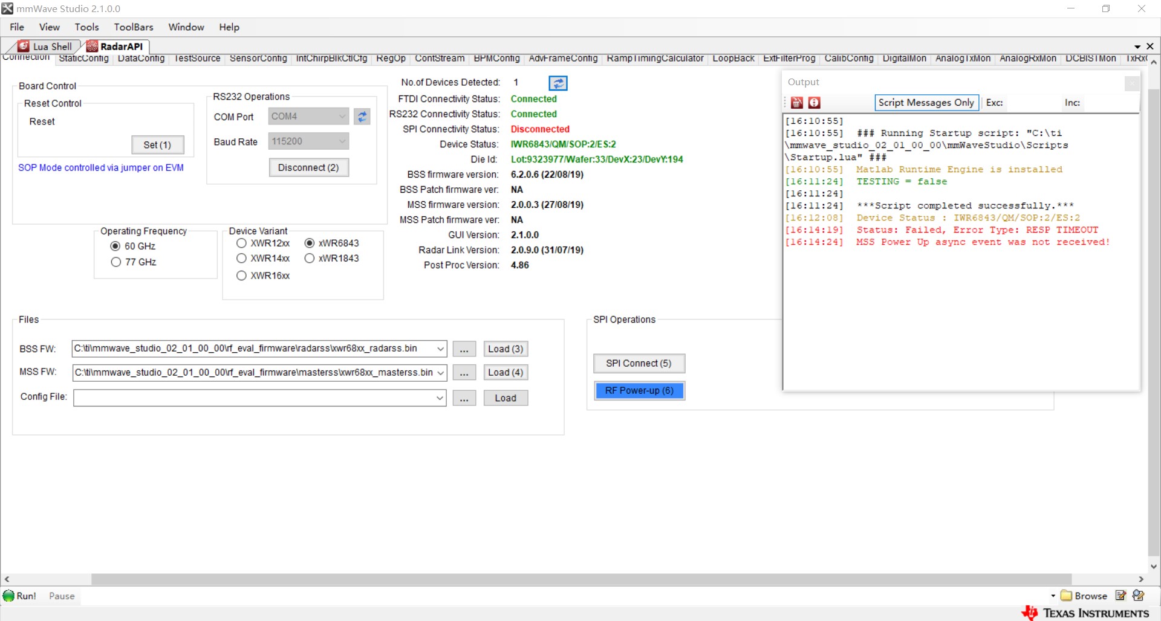Image resolution: width=1161 pixels, height=621 pixels.
Task: Close the Output panel
Action: click(x=1132, y=83)
